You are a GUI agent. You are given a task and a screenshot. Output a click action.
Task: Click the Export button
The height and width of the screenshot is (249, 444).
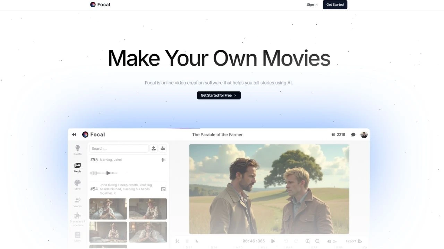pos(354,241)
